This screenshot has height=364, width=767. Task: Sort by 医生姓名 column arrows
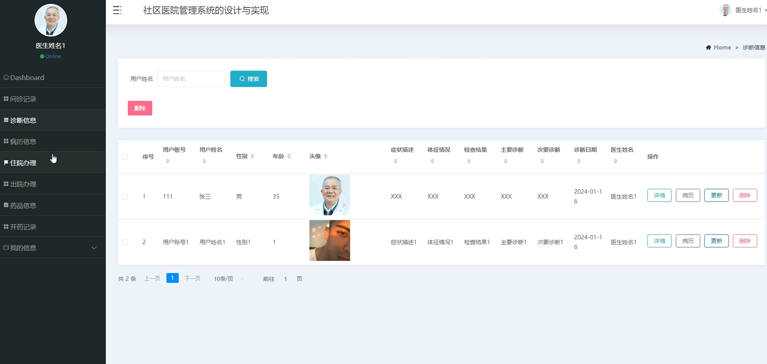tap(615, 161)
